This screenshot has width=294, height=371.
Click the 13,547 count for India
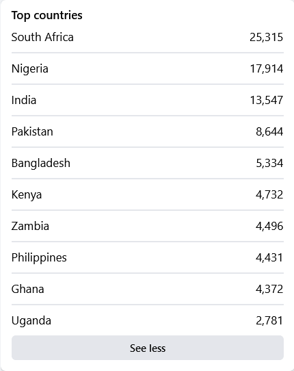pos(267,101)
